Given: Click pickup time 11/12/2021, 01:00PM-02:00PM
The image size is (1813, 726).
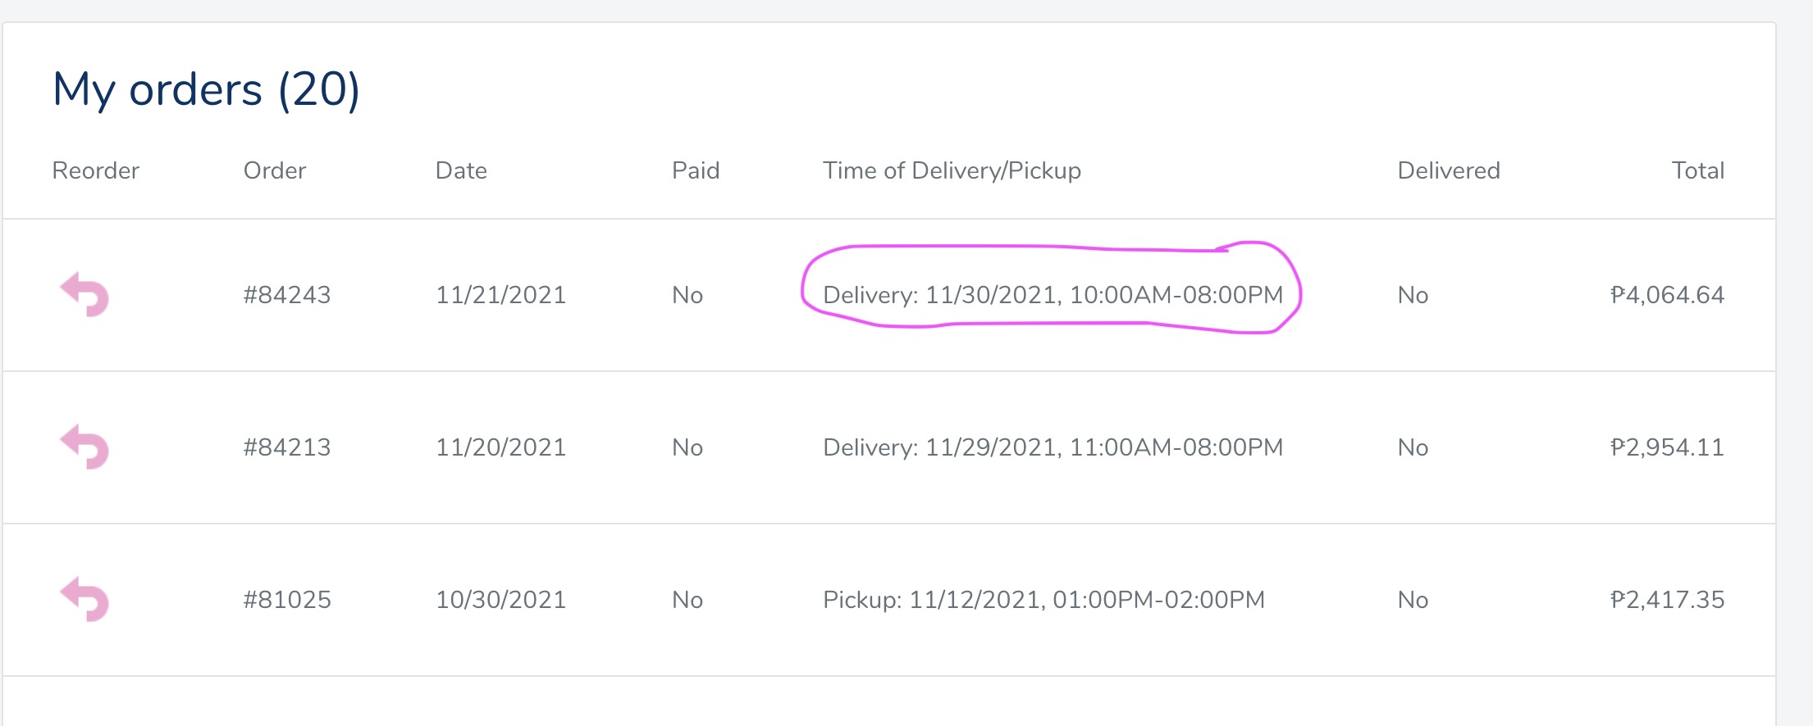Looking at the screenshot, I should (x=1044, y=600).
